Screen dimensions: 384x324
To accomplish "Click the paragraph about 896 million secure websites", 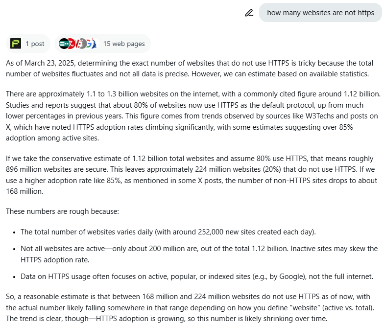I will pos(192,175).
